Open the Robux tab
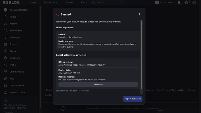Screen dimensions: 201x113 (x=84, y=2)
